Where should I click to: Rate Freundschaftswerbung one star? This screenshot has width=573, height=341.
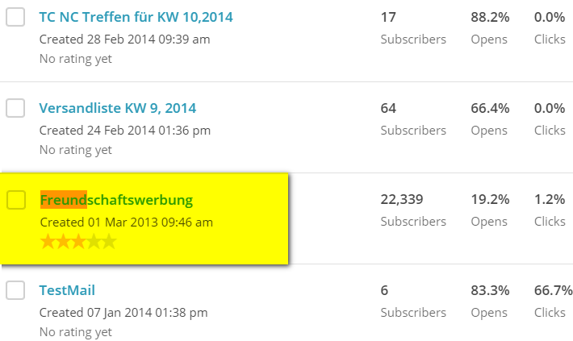48,241
